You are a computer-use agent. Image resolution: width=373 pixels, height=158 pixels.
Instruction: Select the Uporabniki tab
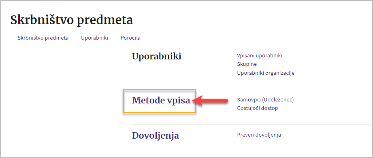(94, 38)
